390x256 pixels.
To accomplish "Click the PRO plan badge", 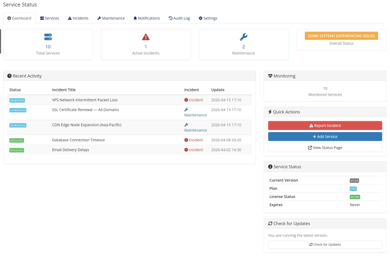I will click(x=353, y=189).
